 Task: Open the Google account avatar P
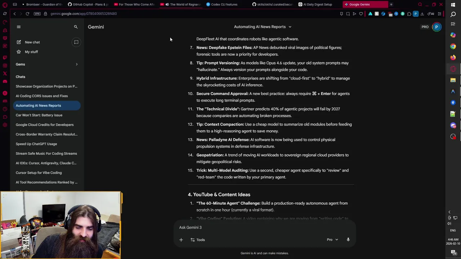pyautogui.click(x=437, y=27)
